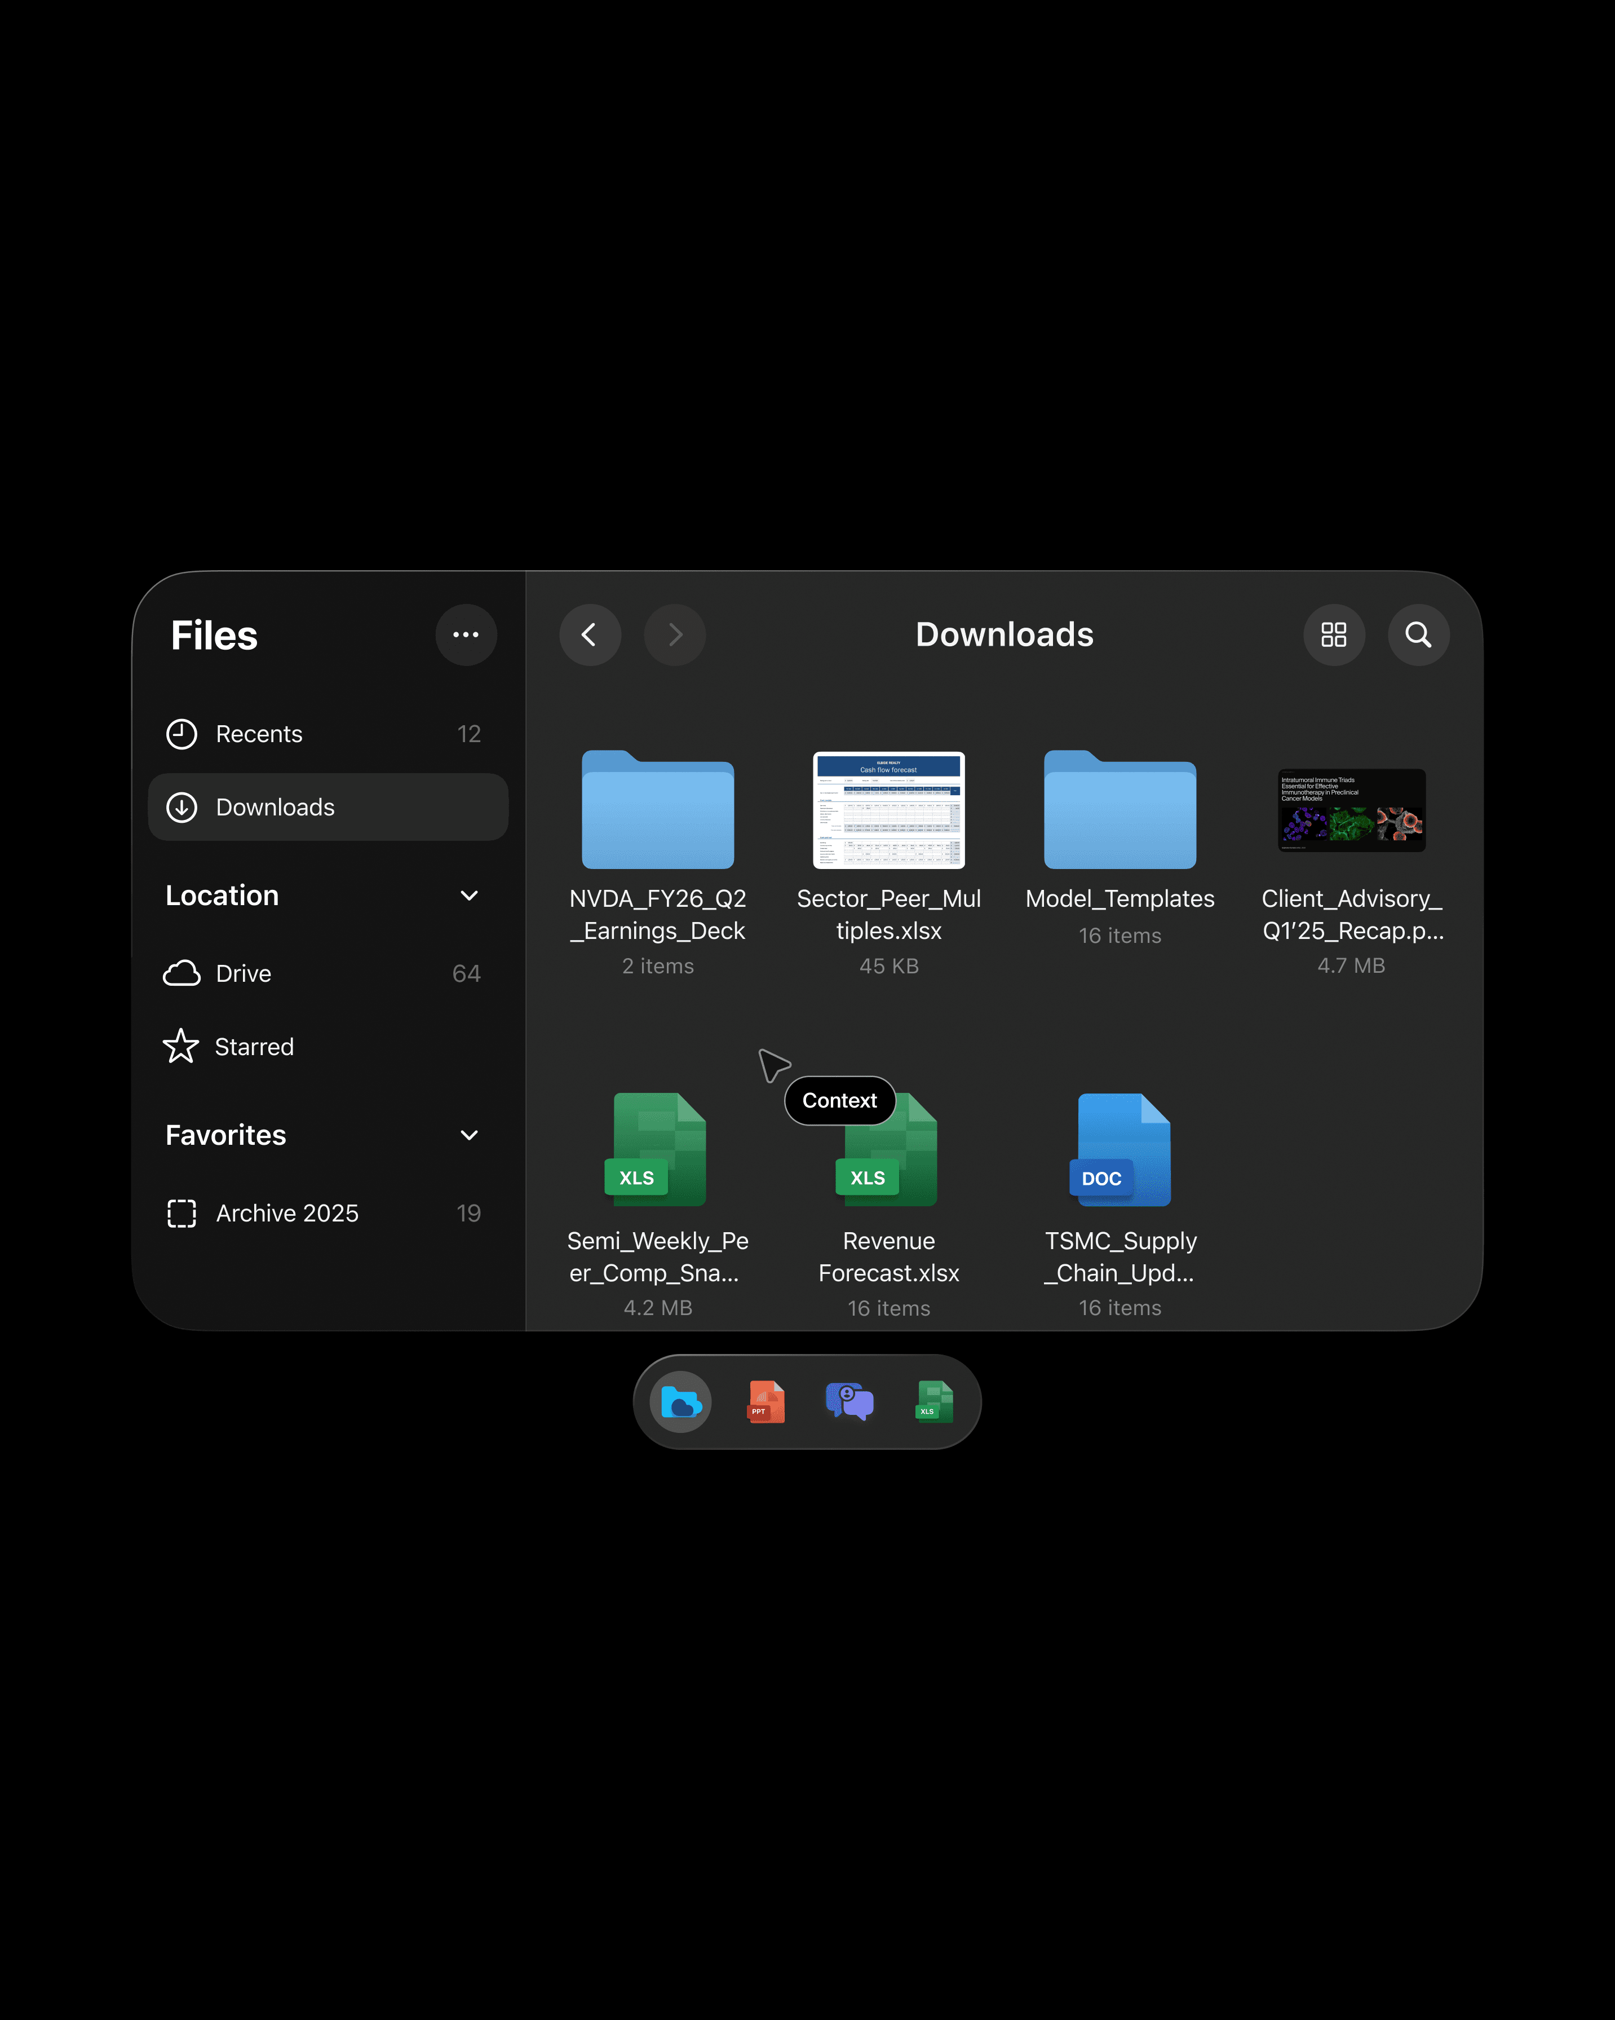Collapse the Favorites section chevron

click(x=470, y=1136)
